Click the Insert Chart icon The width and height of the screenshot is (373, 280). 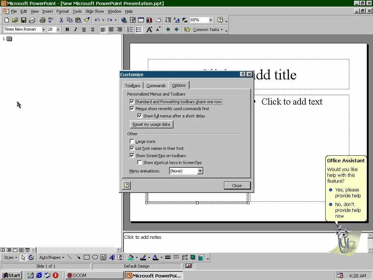pos(149,20)
